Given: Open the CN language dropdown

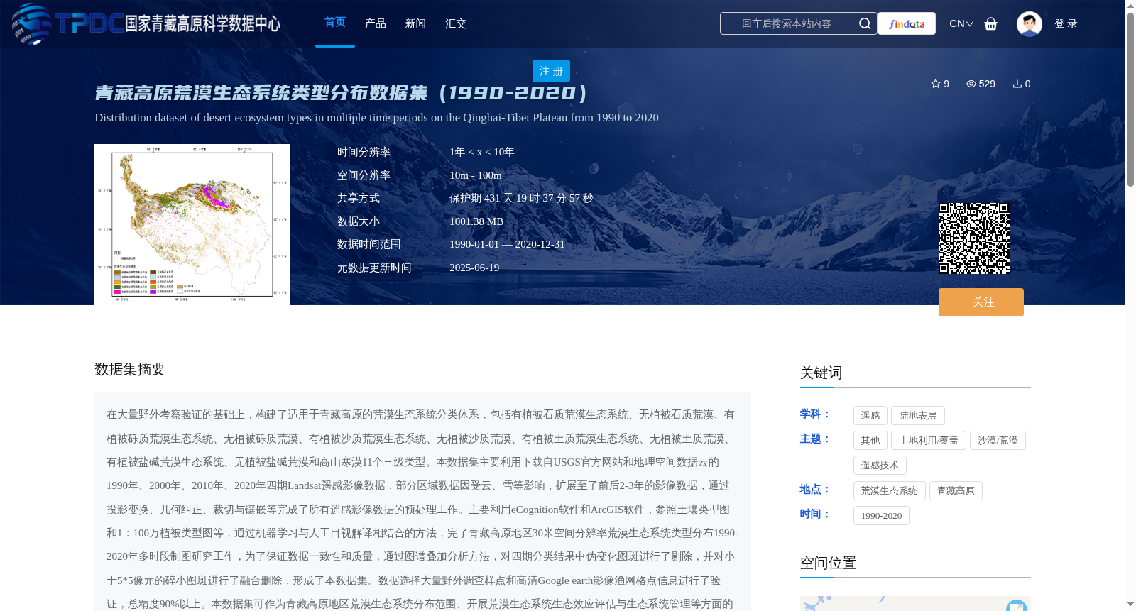Looking at the screenshot, I should tap(961, 23).
